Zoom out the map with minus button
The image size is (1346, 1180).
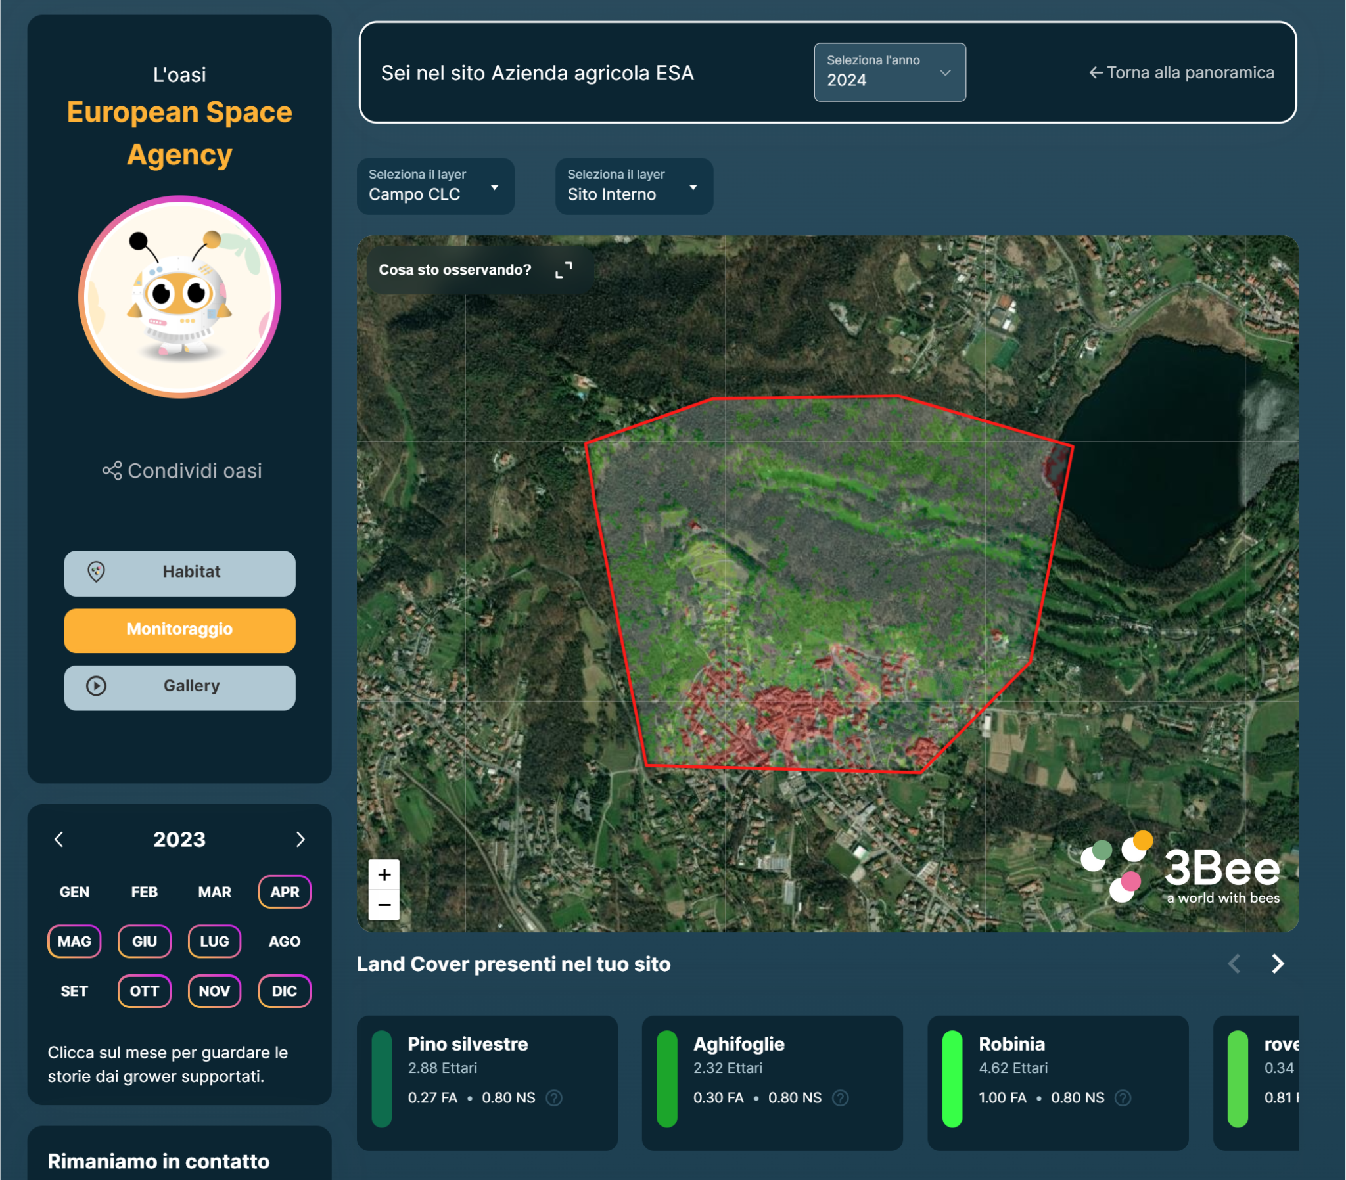point(384,905)
